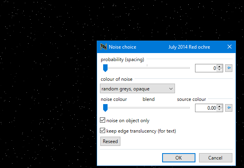The height and width of the screenshot is (168, 244).
Task: Increase probability value with the up spinner
Action: tap(220, 67)
